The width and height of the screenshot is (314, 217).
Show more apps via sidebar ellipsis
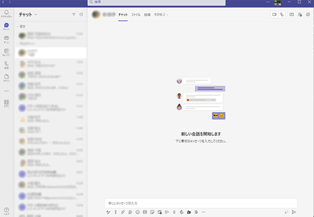(6, 91)
